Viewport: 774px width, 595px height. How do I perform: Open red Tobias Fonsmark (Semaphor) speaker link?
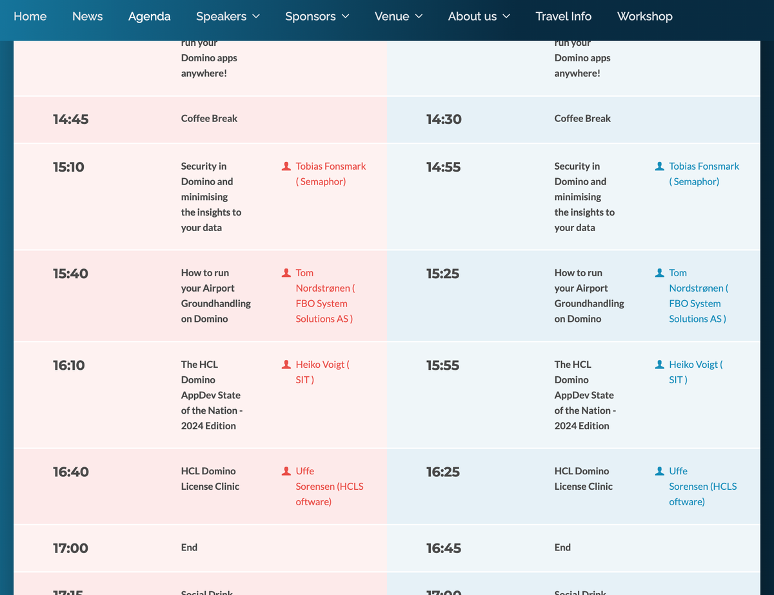(330, 174)
